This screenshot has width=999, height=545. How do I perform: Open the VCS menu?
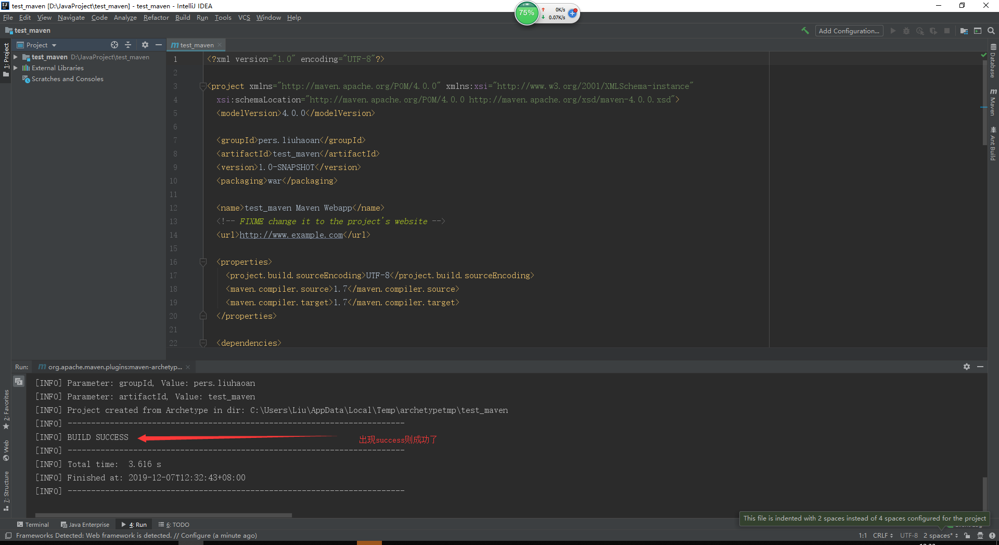[244, 18]
